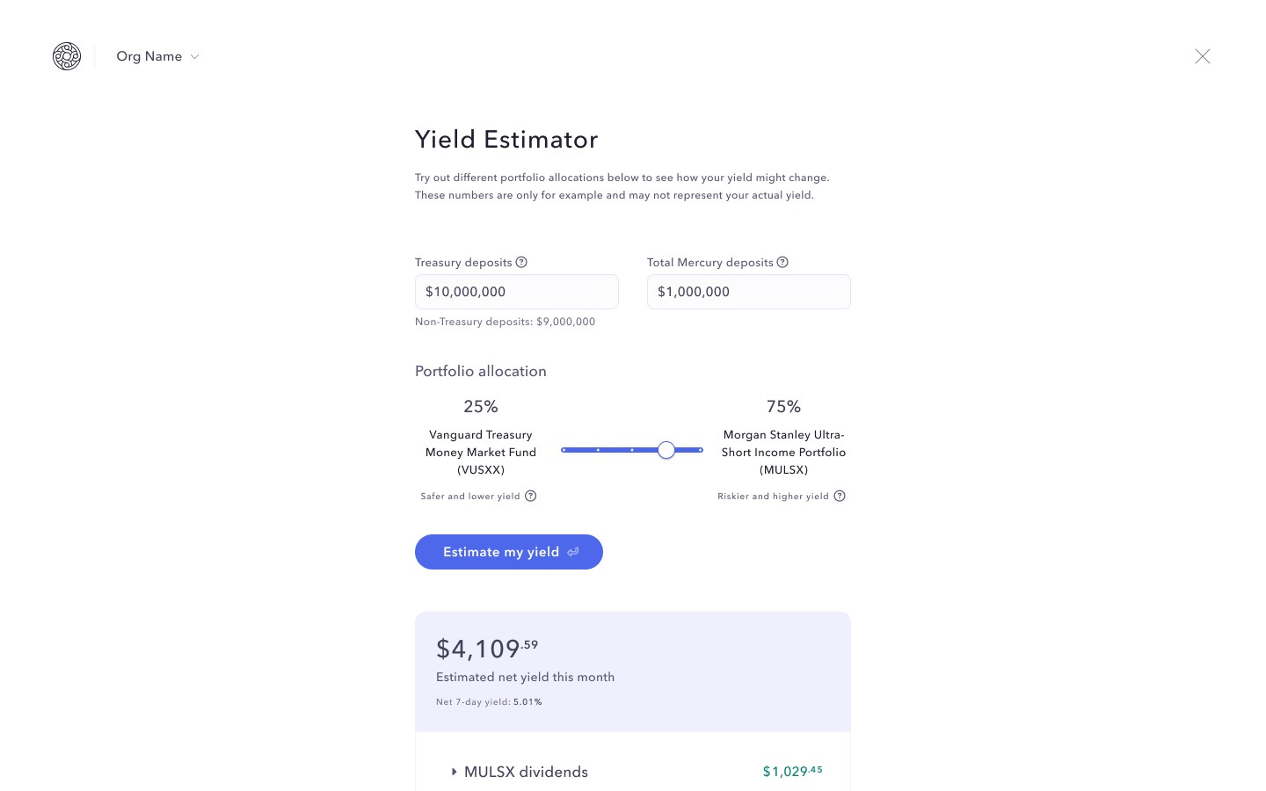Select the middle stop on allocation slider
The width and height of the screenshot is (1266, 791).
pos(632,450)
